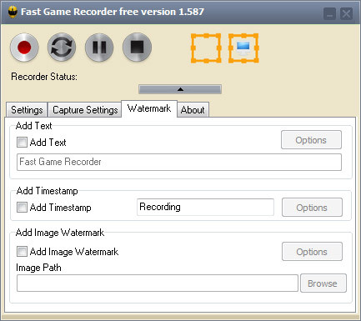Viewport: 361px width, 321px height.
Task: Enable the Add Text checkbox
Action: tap(22, 142)
